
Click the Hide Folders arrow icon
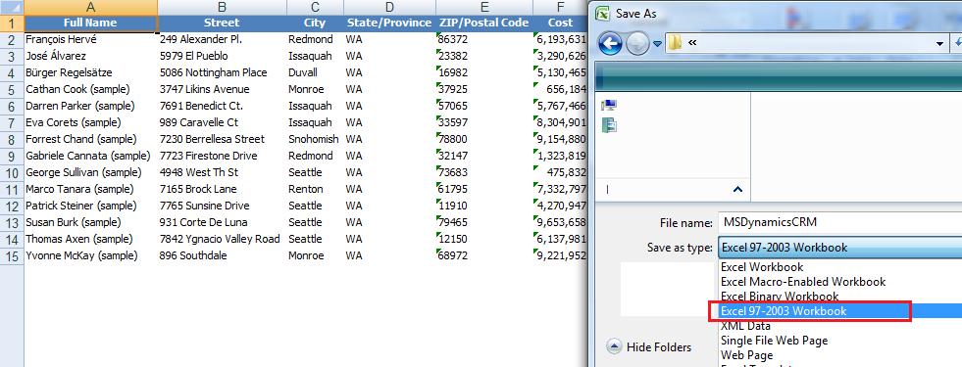[x=614, y=346]
